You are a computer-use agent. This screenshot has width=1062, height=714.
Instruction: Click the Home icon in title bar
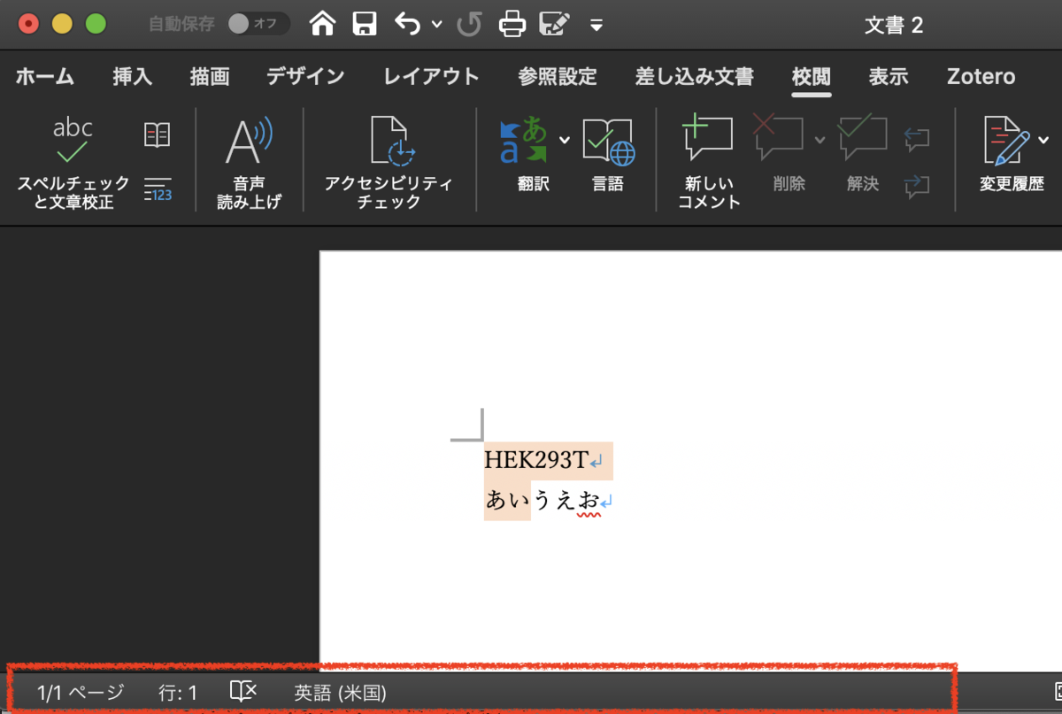click(323, 24)
